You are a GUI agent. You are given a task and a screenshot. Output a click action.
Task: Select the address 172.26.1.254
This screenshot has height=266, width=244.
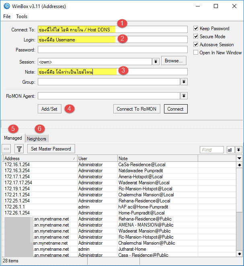point(17,213)
